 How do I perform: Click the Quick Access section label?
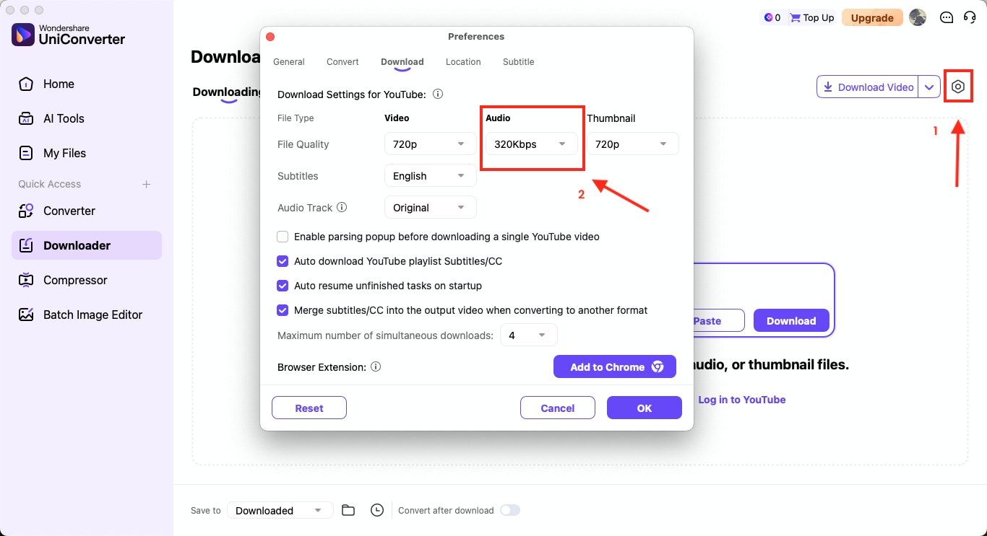coord(50,184)
